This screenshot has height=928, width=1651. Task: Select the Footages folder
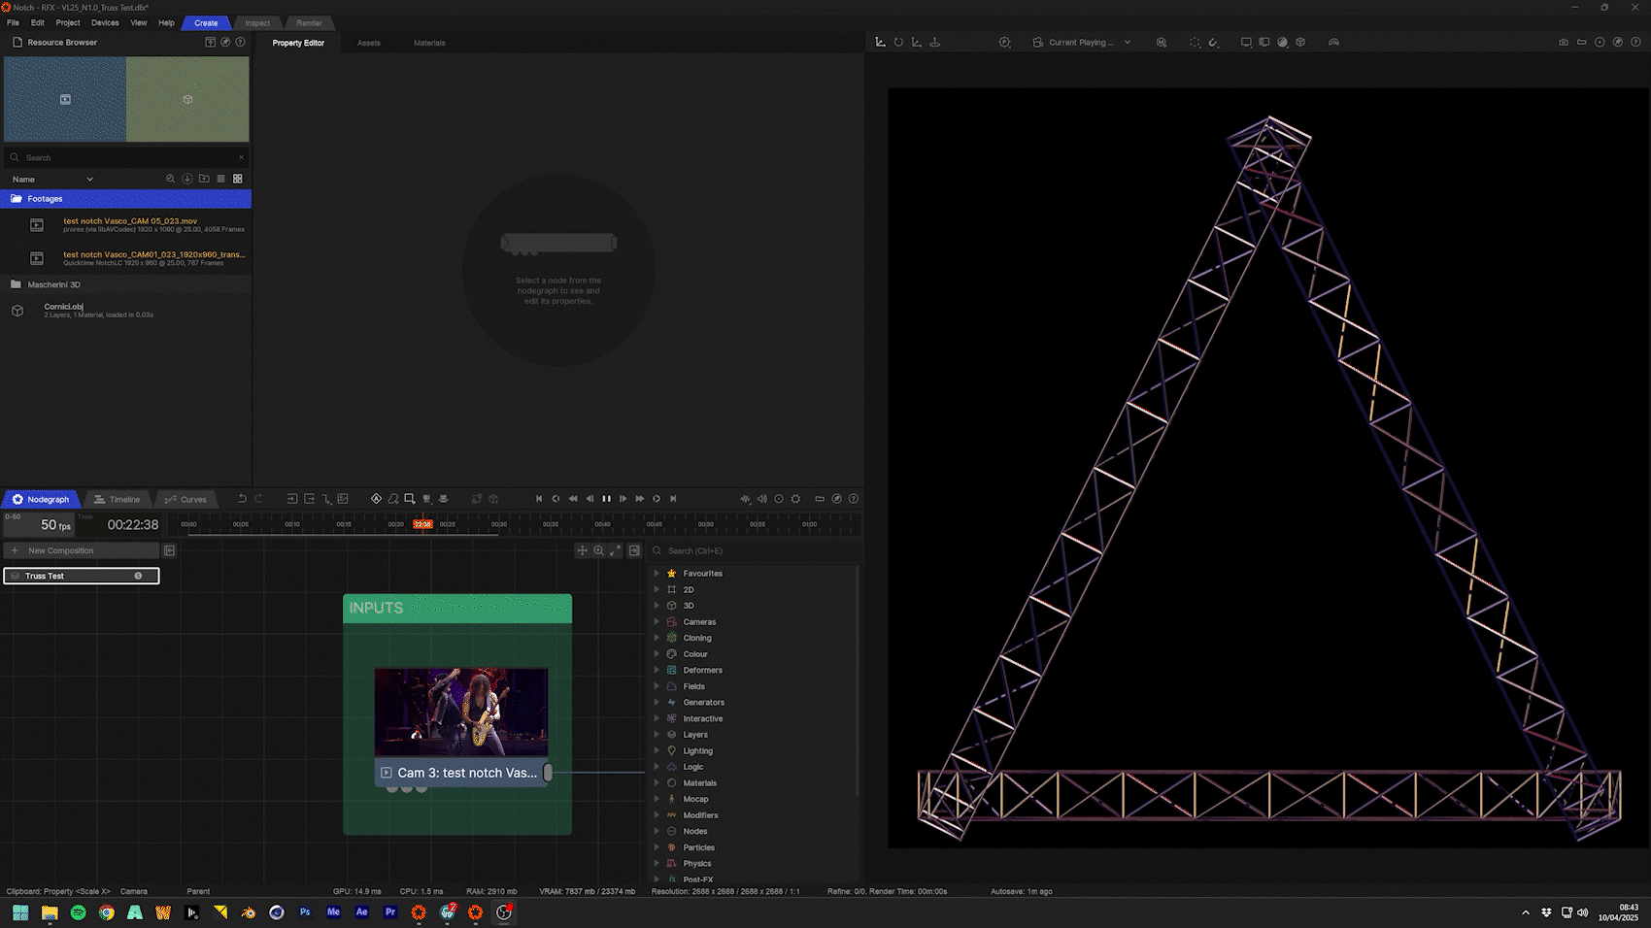click(x=45, y=199)
